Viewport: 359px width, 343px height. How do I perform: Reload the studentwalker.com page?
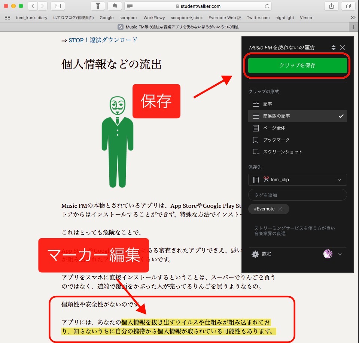(267, 6)
